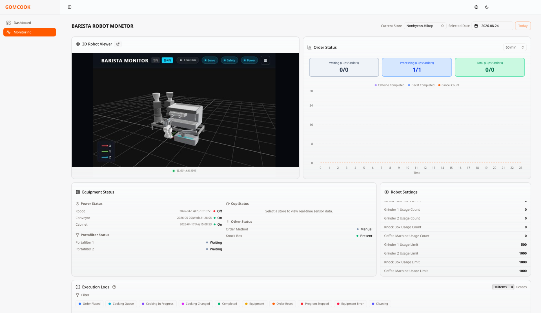
Task: Open the 60 min interval dropdown
Action: [515, 47]
